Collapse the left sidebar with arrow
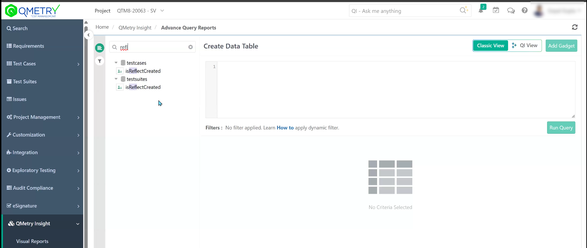This screenshot has width=587, height=248. point(88,35)
